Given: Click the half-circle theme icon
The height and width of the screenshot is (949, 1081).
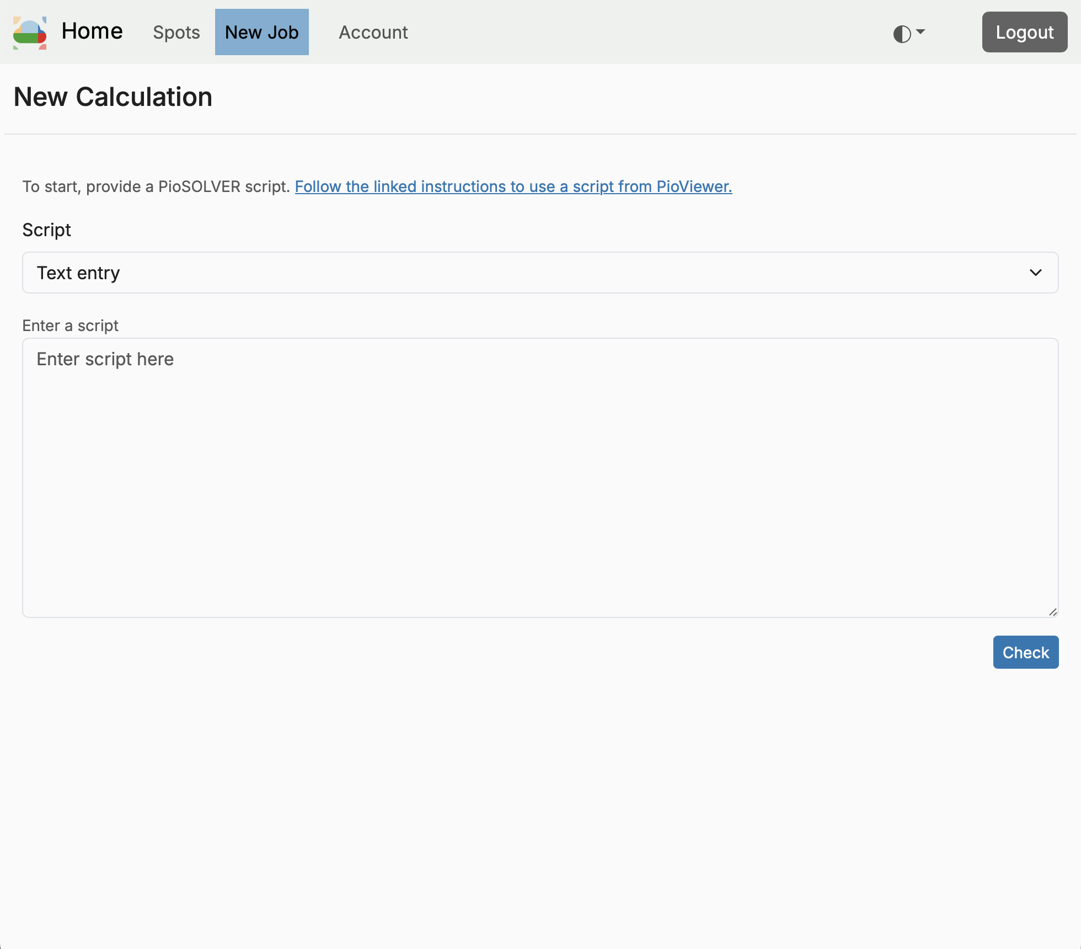Looking at the screenshot, I should [902, 34].
